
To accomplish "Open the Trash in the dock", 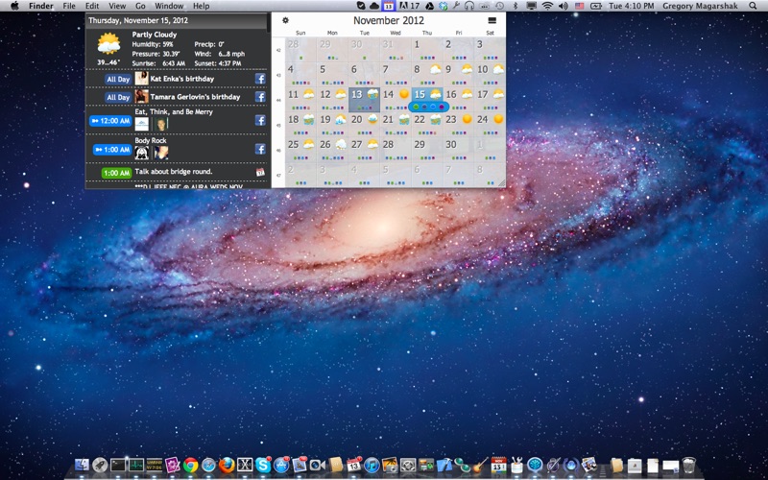I will [688, 465].
